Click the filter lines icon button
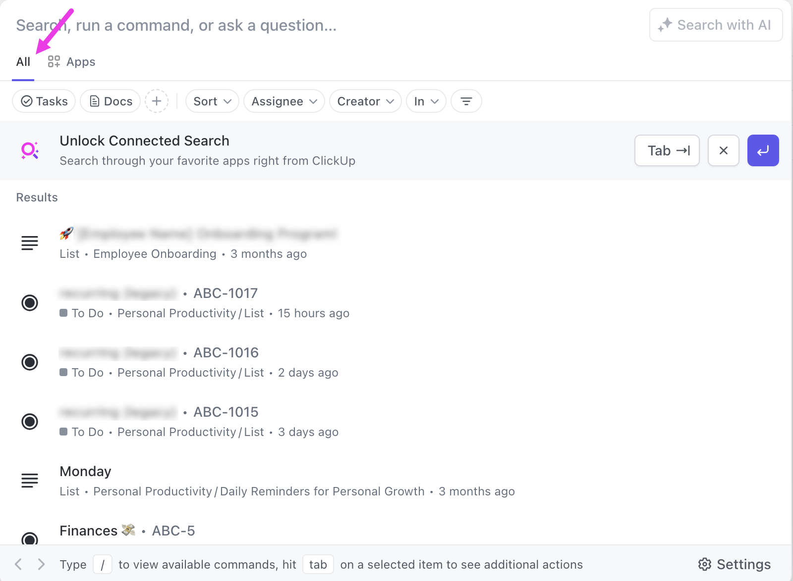 click(x=466, y=101)
